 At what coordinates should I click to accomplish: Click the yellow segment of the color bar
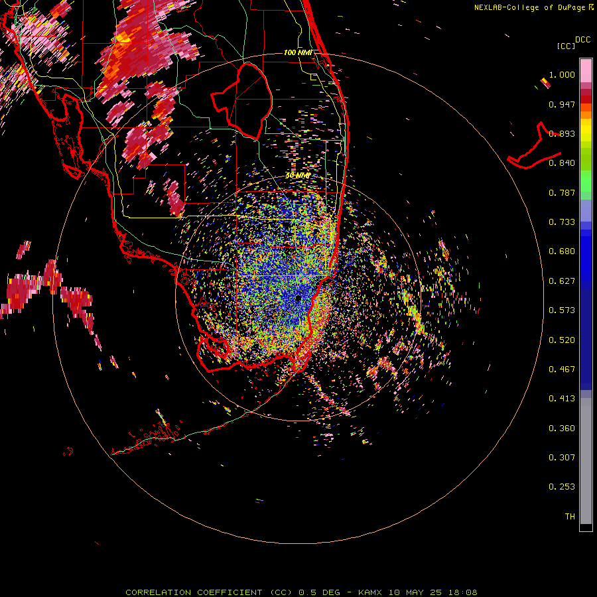(x=586, y=130)
